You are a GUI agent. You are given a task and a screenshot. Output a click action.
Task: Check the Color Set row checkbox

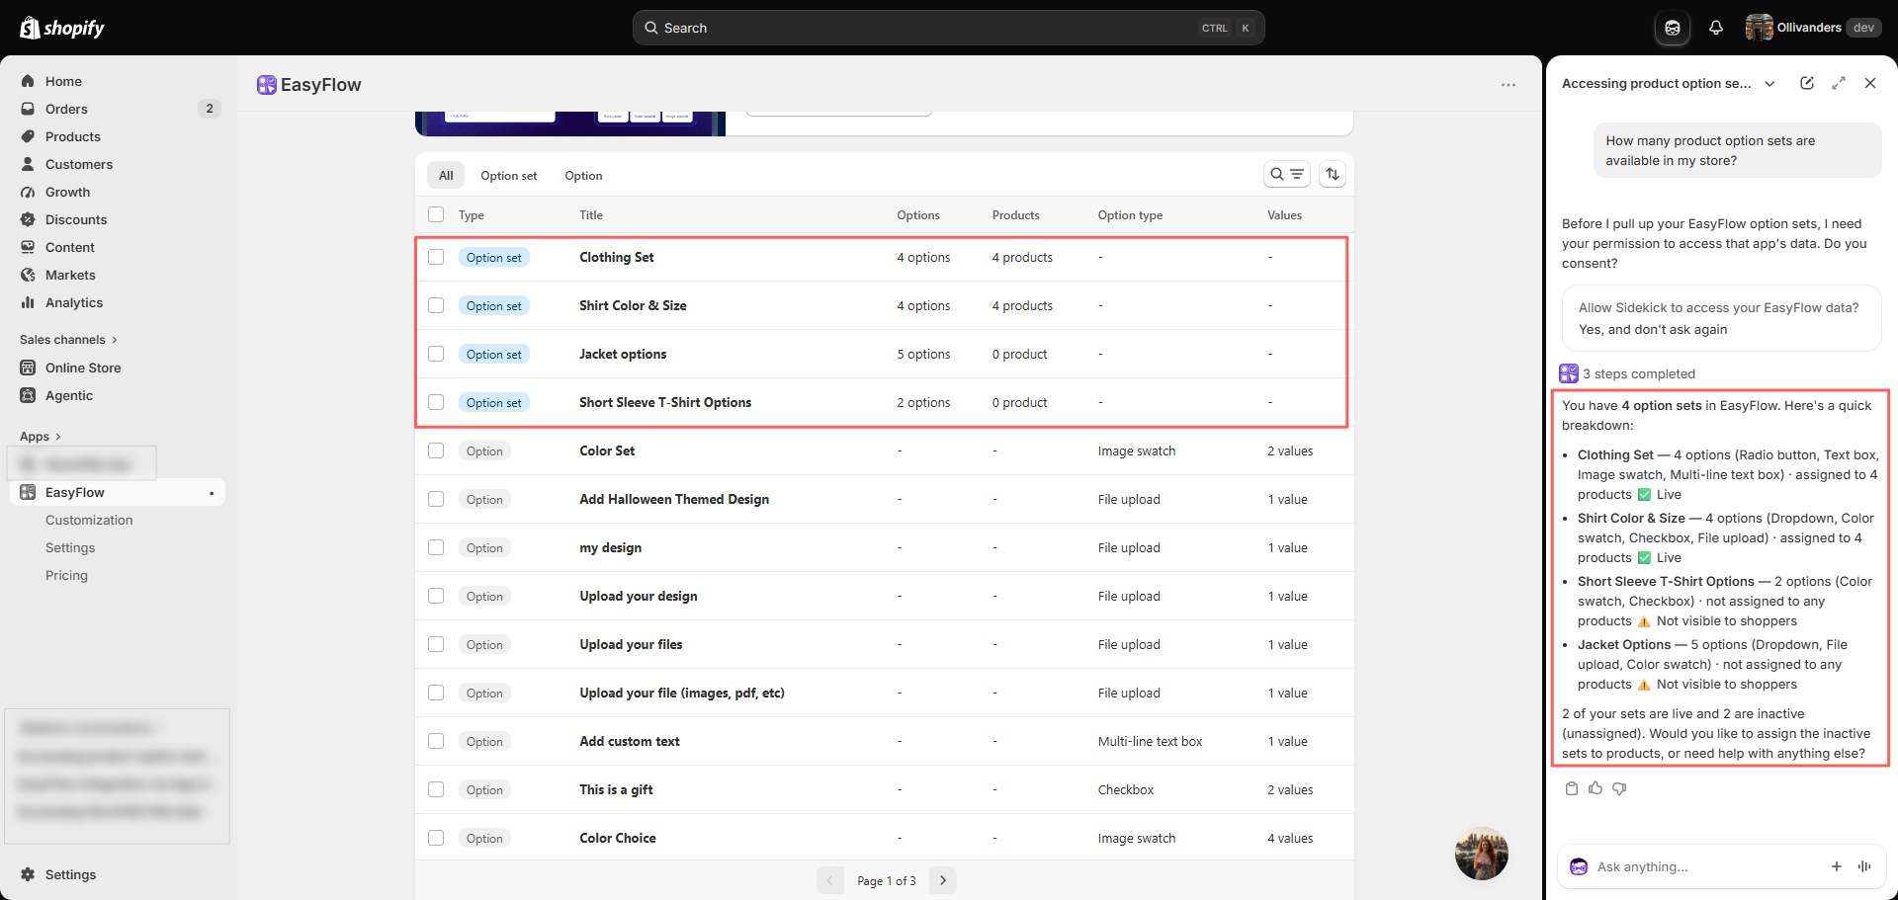pos(436,450)
